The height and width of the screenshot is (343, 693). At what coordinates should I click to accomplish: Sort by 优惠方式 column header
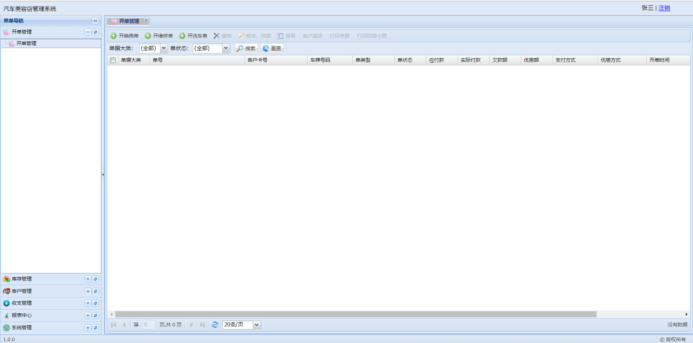(x=622, y=60)
